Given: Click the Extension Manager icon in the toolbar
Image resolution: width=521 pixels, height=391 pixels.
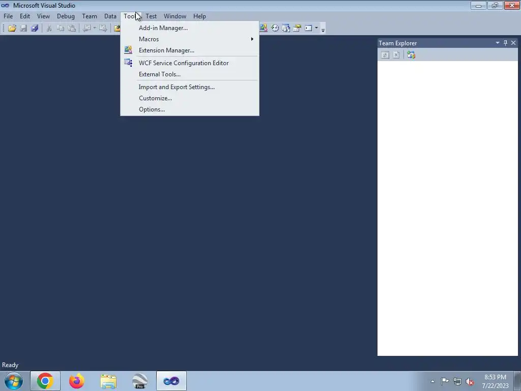Looking at the screenshot, I should tap(263, 28).
